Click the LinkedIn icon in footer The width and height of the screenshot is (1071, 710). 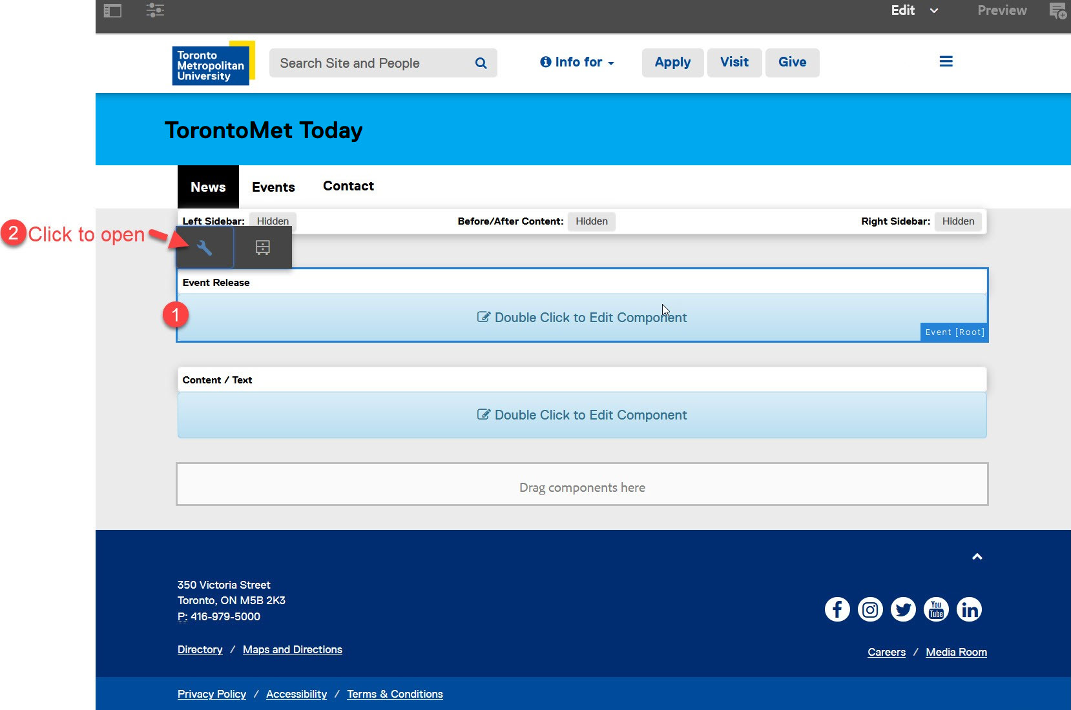tap(969, 609)
